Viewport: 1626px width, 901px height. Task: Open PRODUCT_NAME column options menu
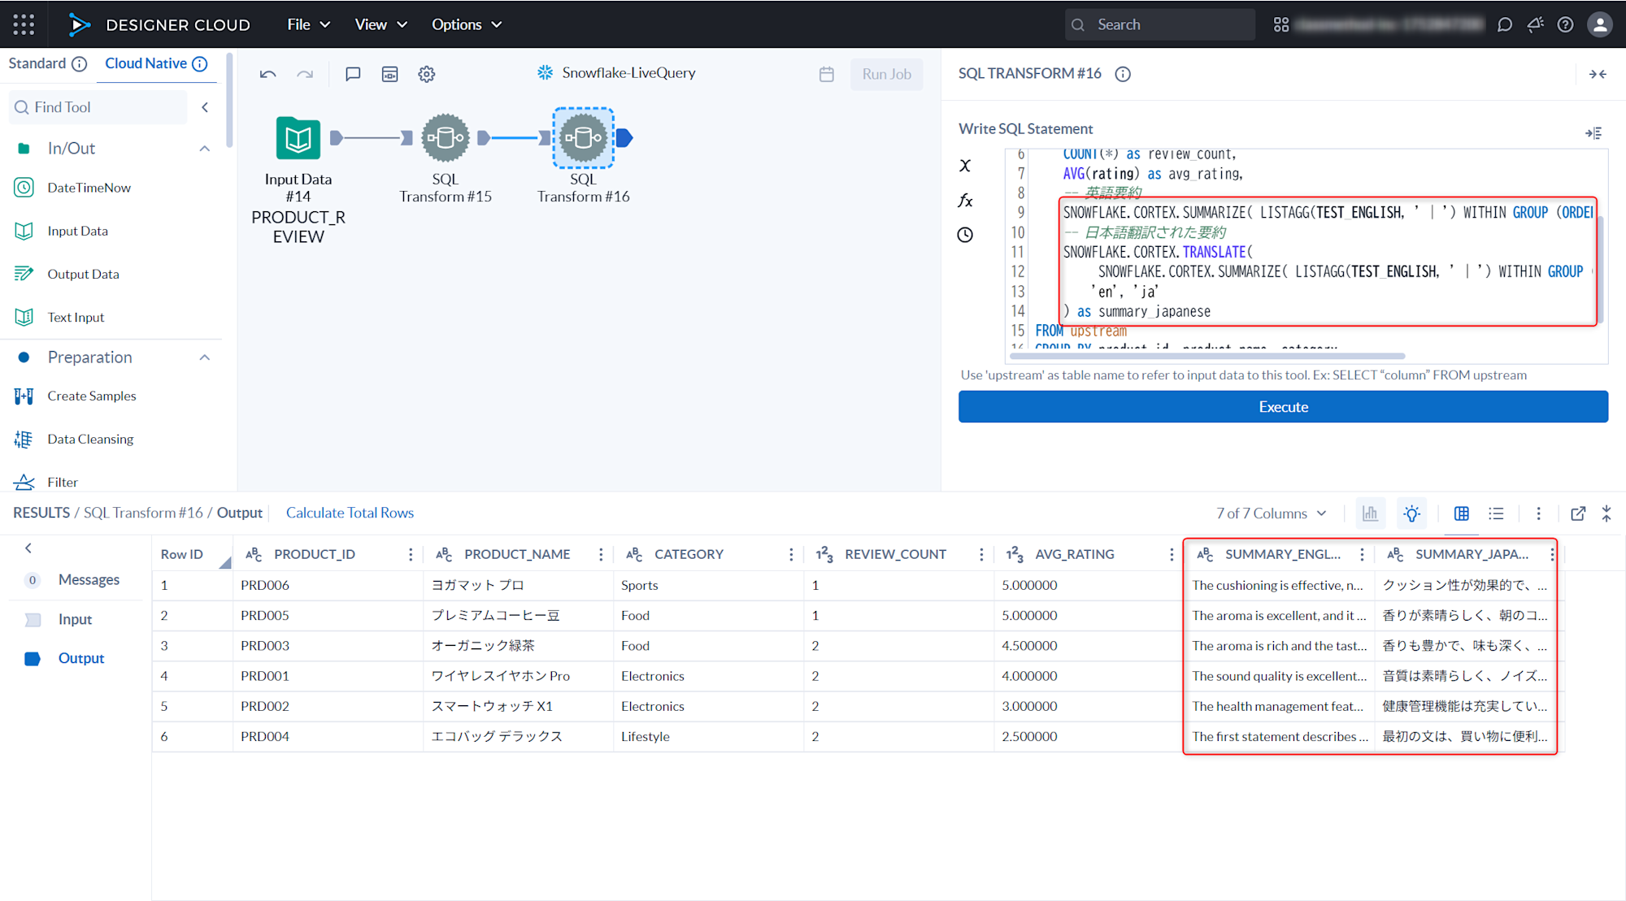click(601, 554)
